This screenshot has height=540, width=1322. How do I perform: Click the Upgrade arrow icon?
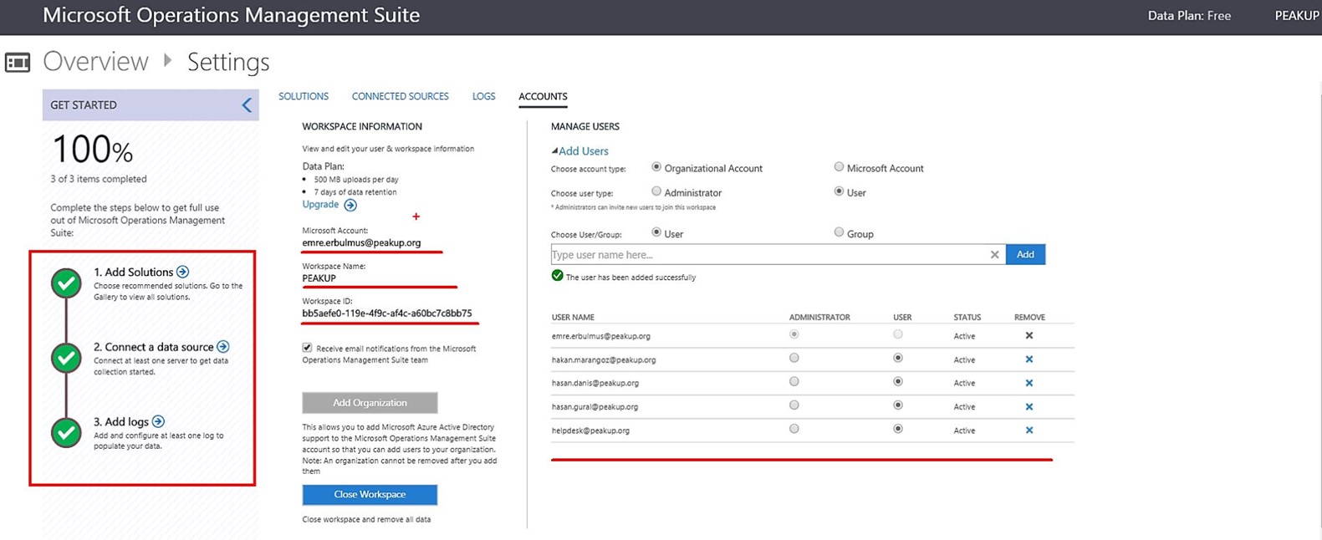click(x=350, y=205)
